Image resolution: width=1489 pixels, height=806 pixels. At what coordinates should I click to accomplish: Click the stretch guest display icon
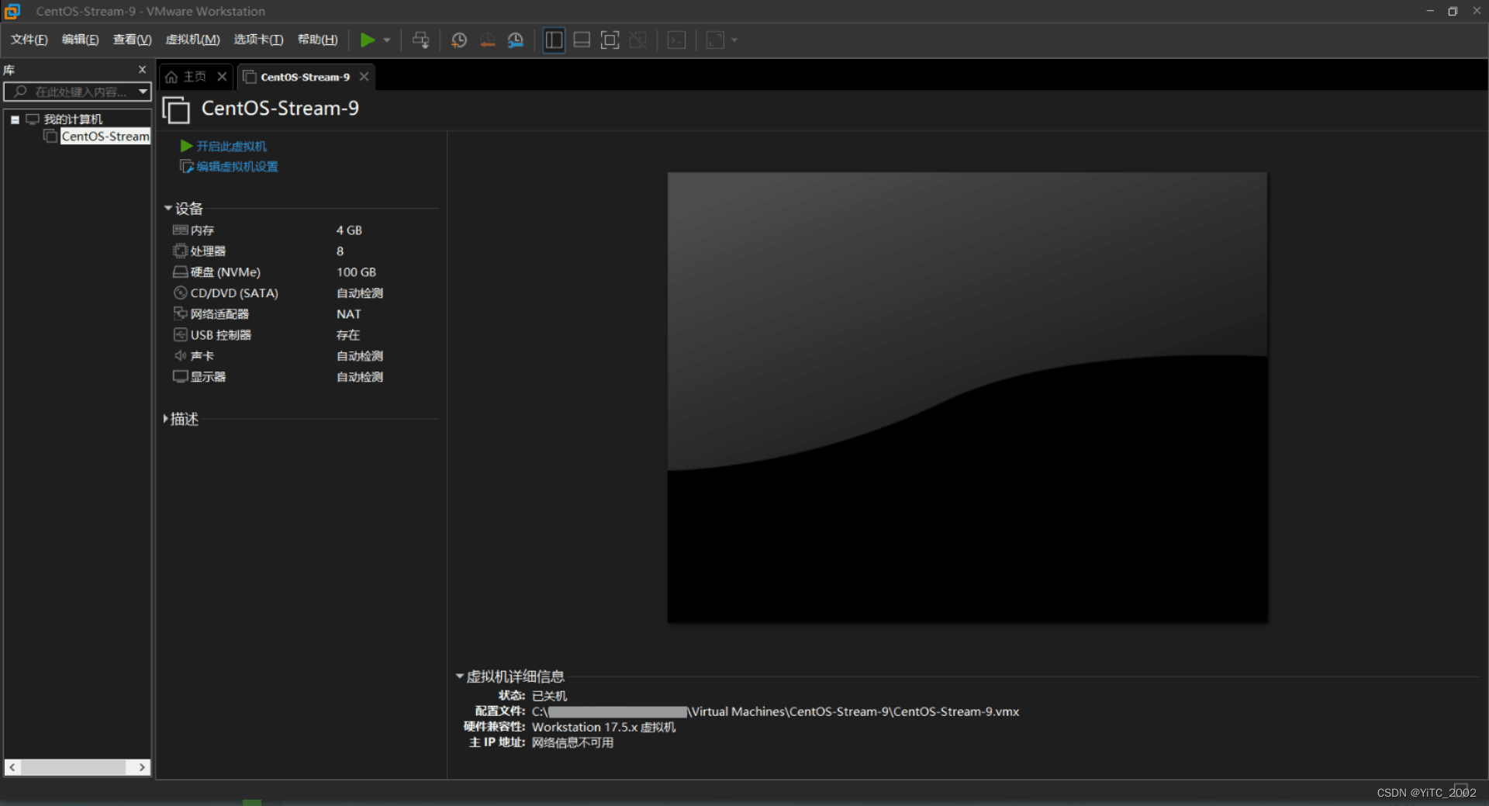(x=715, y=40)
